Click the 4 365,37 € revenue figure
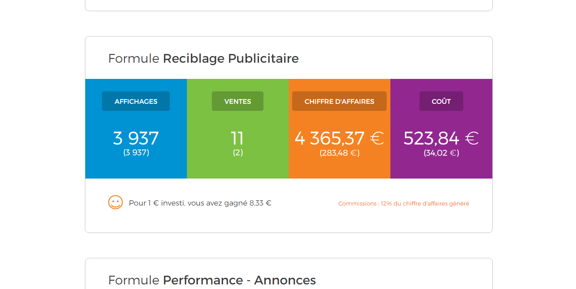Viewport: 576px width, 289px height. 329,138
